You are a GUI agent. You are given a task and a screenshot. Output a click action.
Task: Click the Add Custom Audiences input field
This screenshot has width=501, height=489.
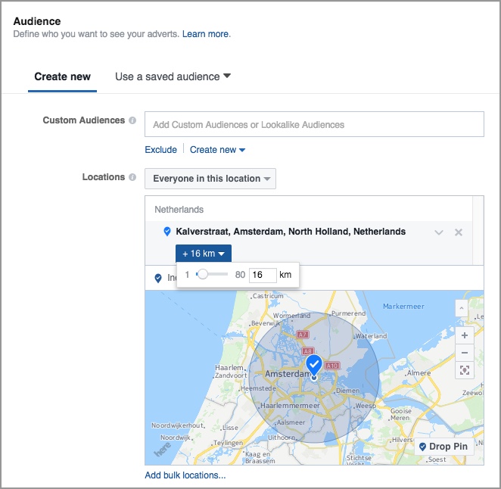(x=314, y=124)
